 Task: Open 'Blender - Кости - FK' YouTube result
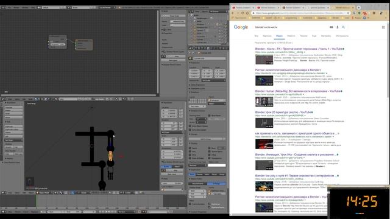[x=299, y=49]
